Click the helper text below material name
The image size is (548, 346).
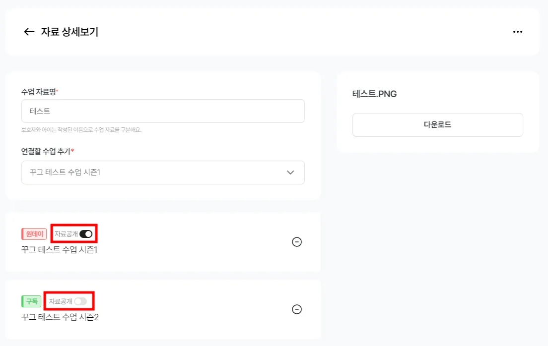81,130
